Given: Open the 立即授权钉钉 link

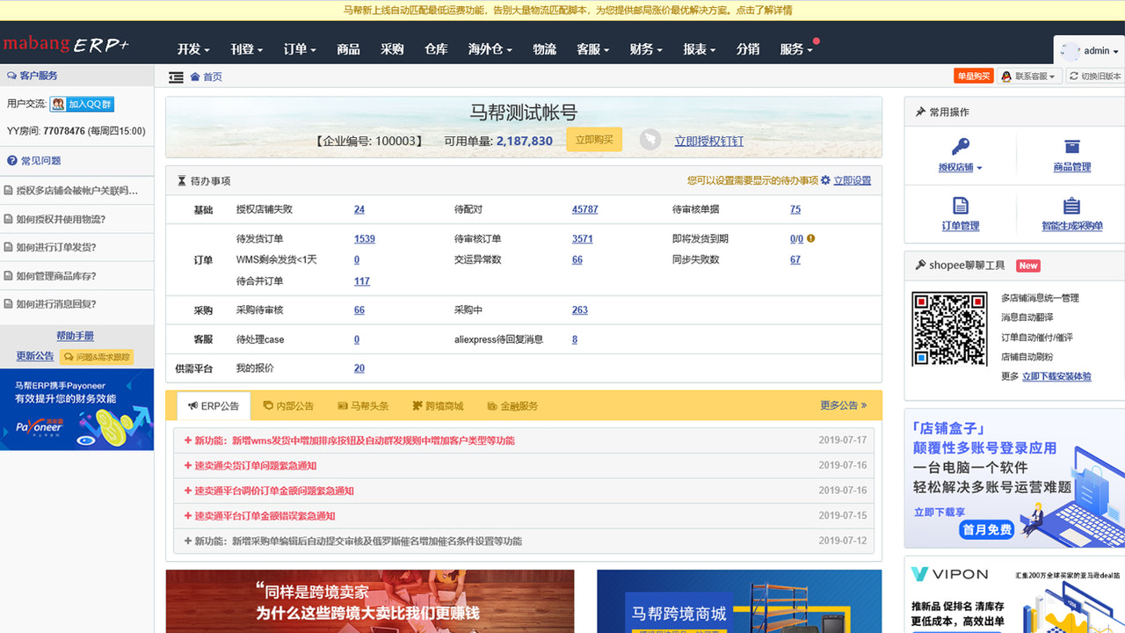Looking at the screenshot, I should (x=708, y=141).
